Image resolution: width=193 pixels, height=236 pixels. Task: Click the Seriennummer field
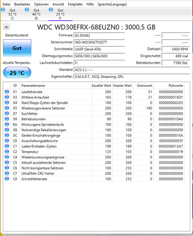99,42
